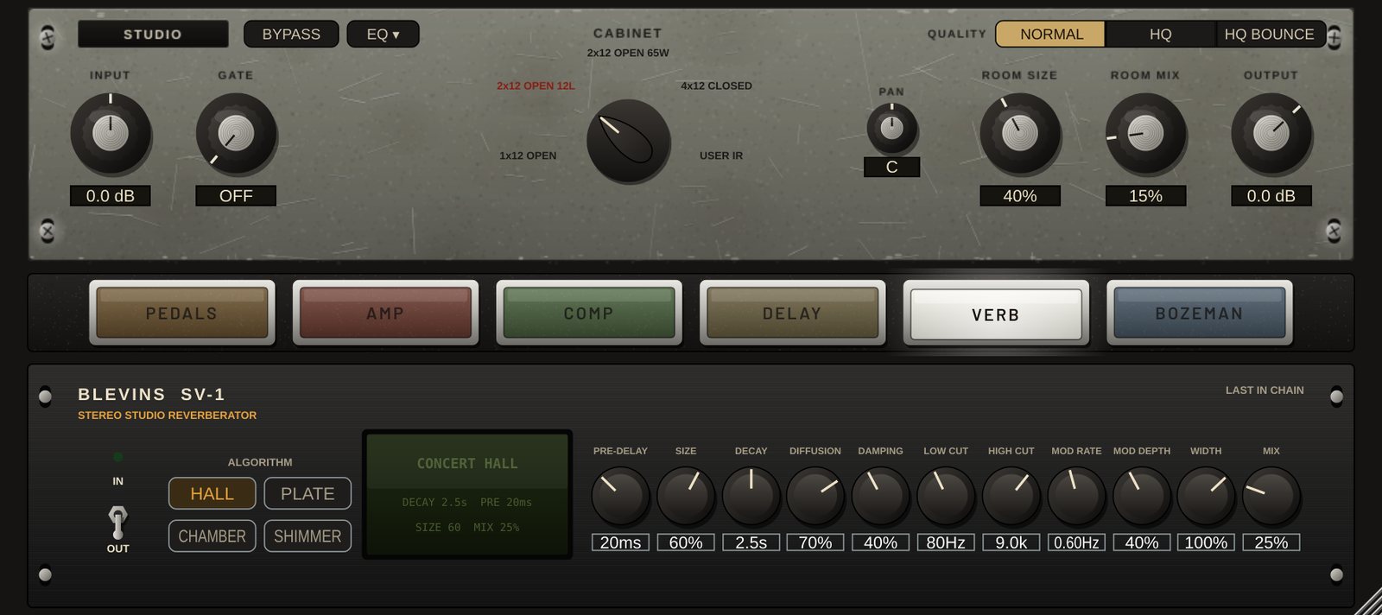The width and height of the screenshot is (1382, 615).
Task: Click the ROOM MIX 15% value
Action: point(1145,196)
